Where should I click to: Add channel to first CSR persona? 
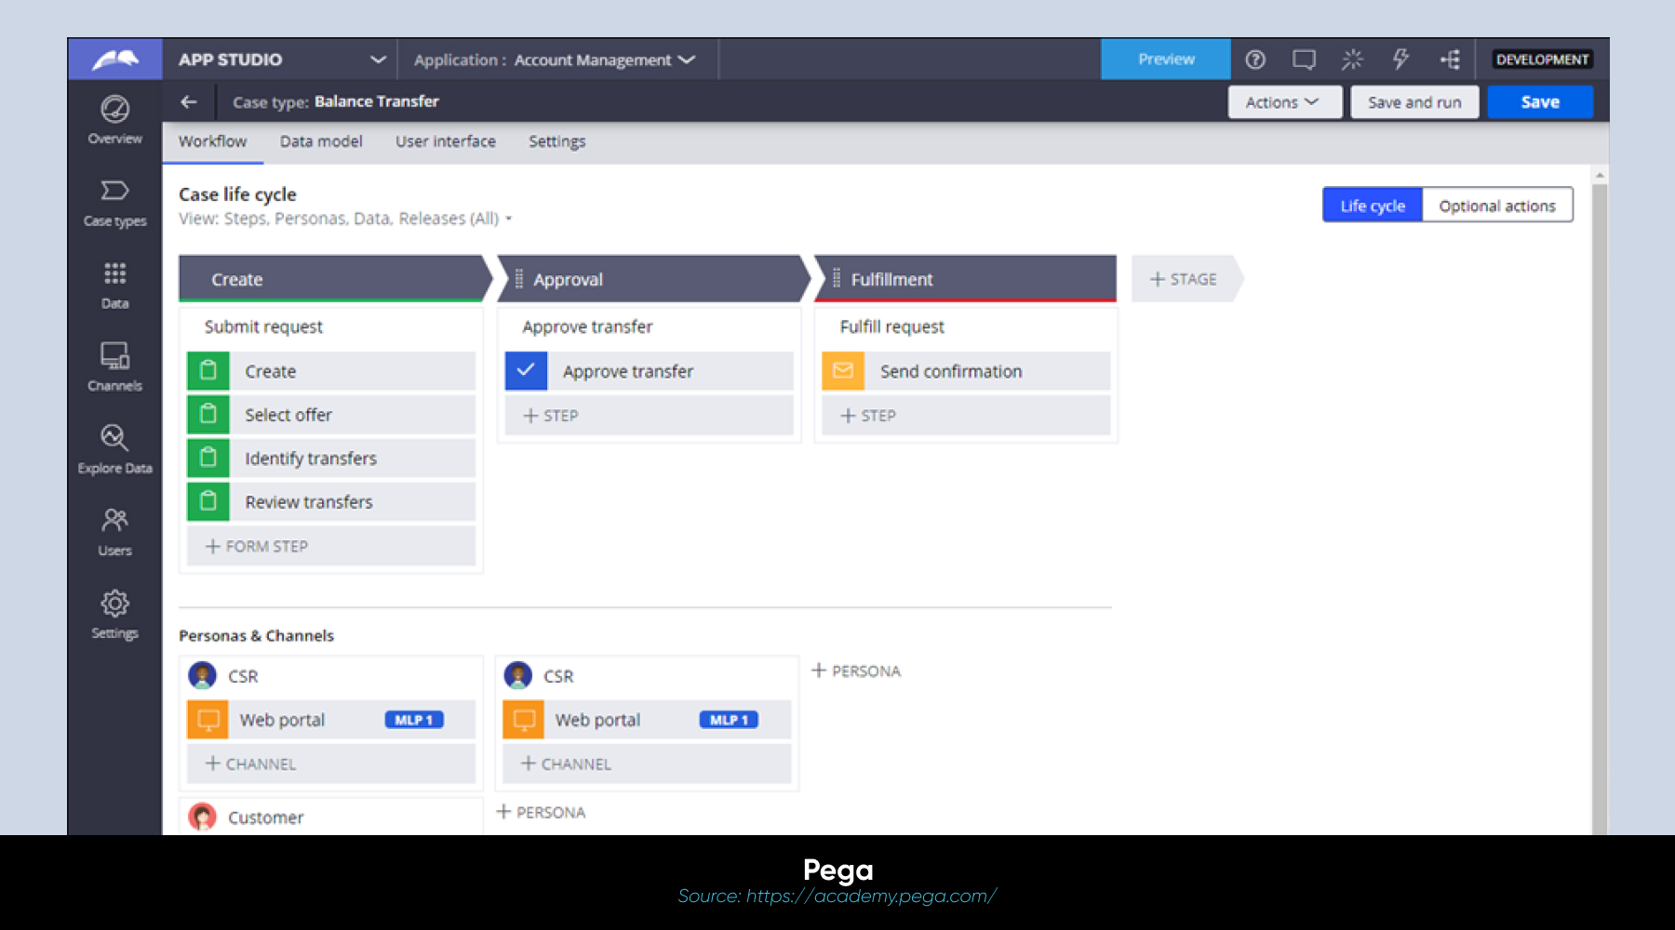pyautogui.click(x=331, y=764)
